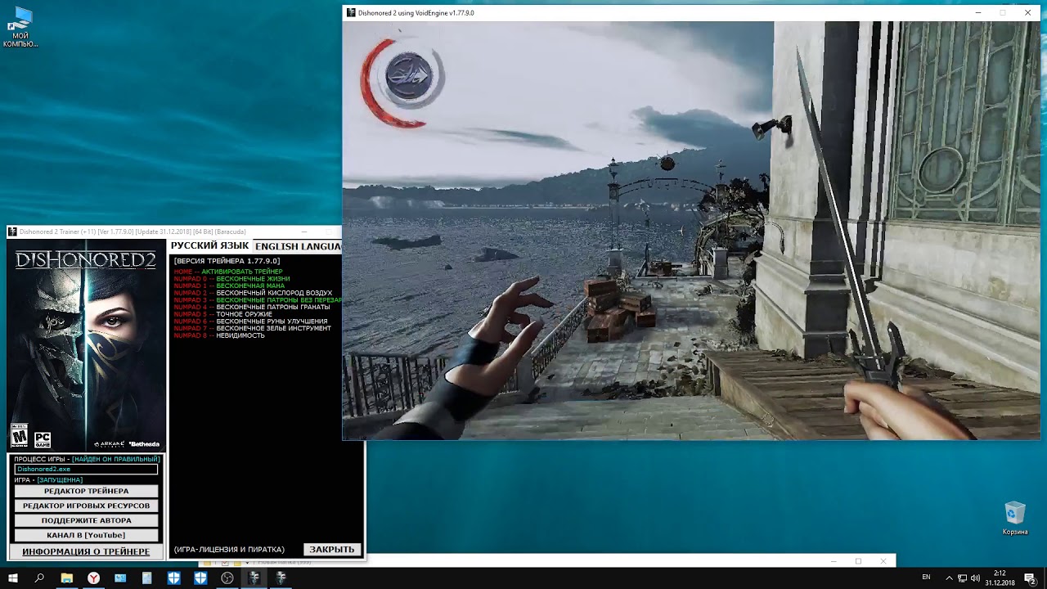The image size is (1047, 589).
Task: Open the КАНАЛ В [YouTube] button
Action: point(86,535)
